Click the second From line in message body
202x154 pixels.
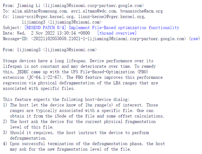point(50,50)
